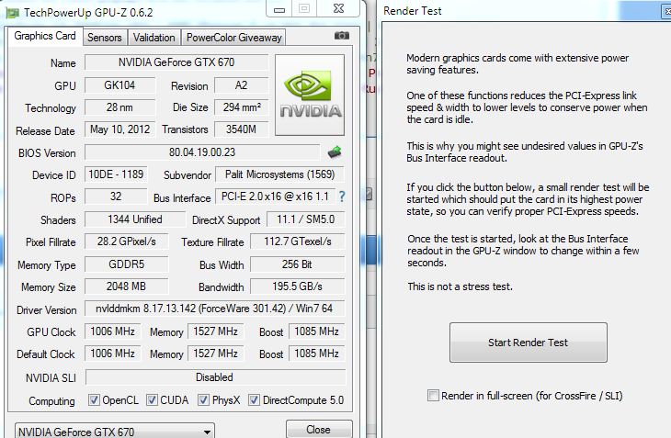Click the Transistors value 3540M
Viewport: 671px width, 438px height.
(242, 129)
